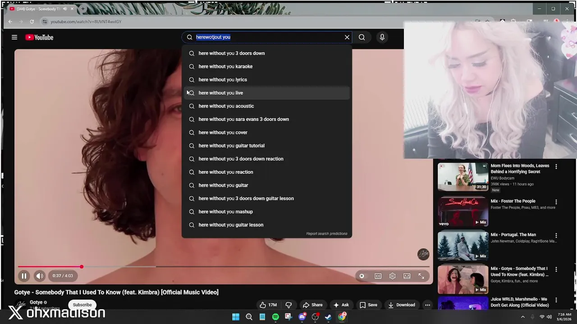Share the video
Screen dimensions: 577x324
(312, 305)
